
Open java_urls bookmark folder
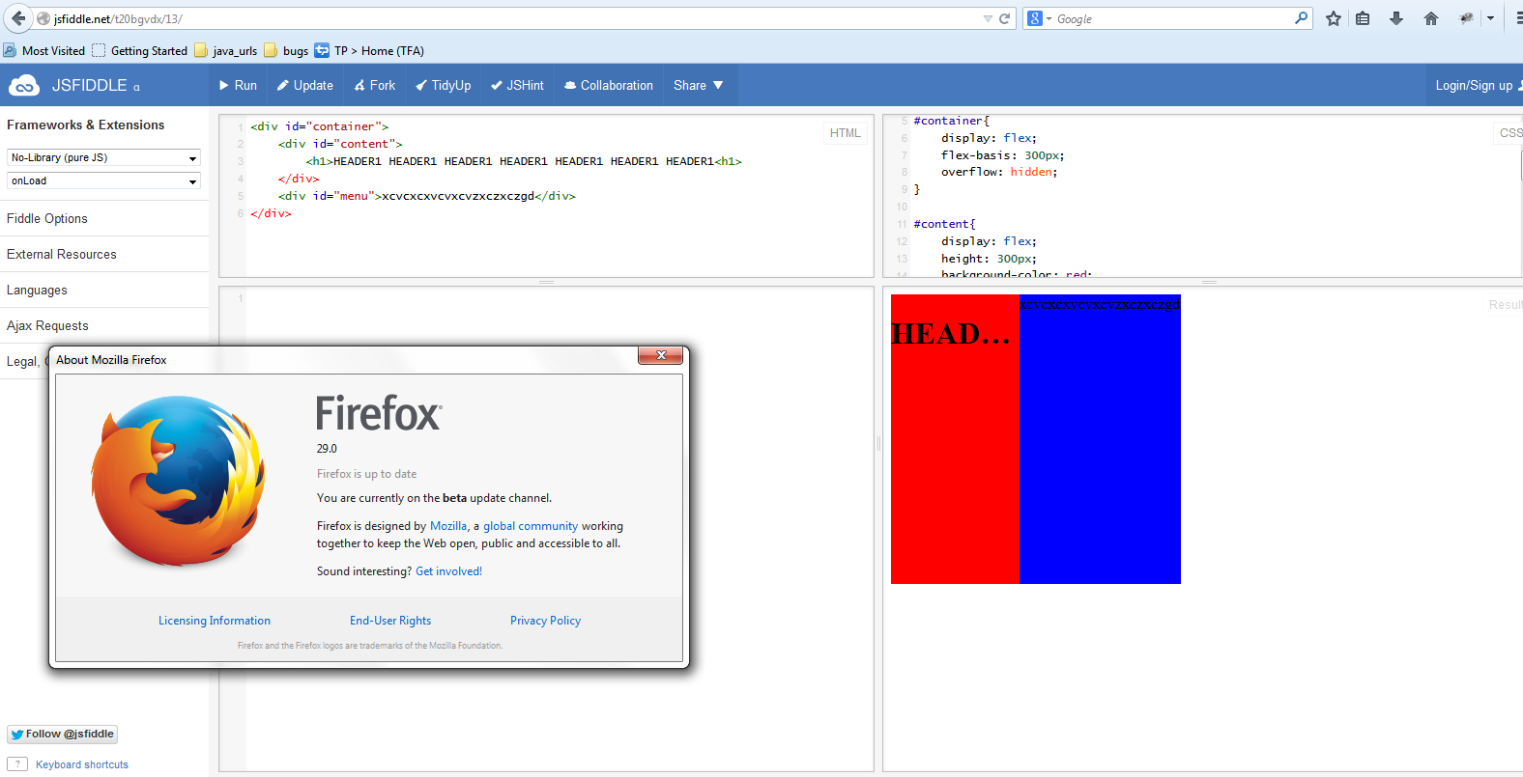226,50
